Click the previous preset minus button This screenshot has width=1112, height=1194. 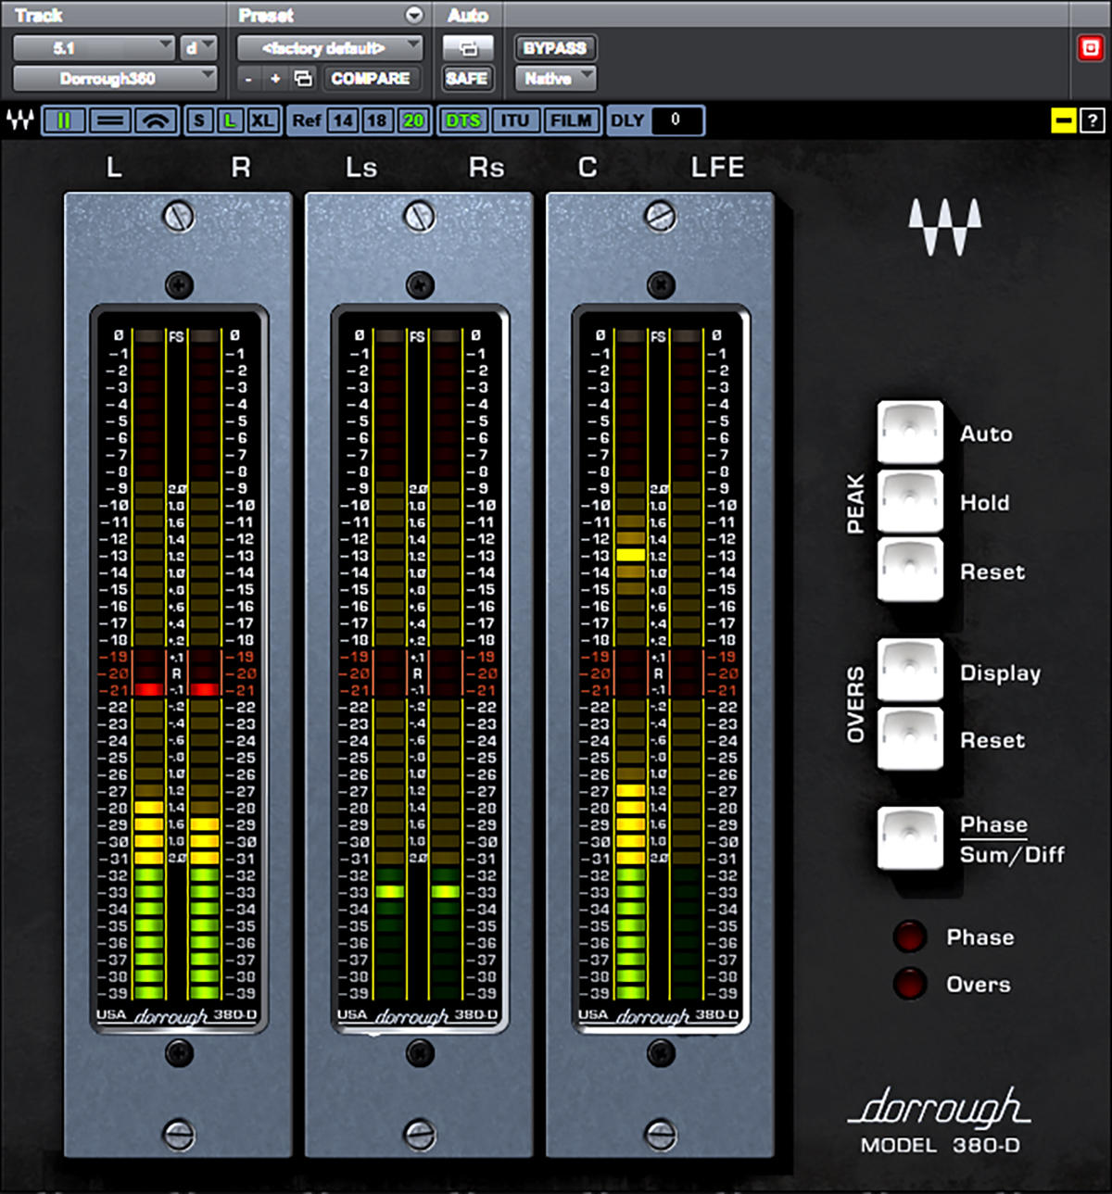(248, 79)
